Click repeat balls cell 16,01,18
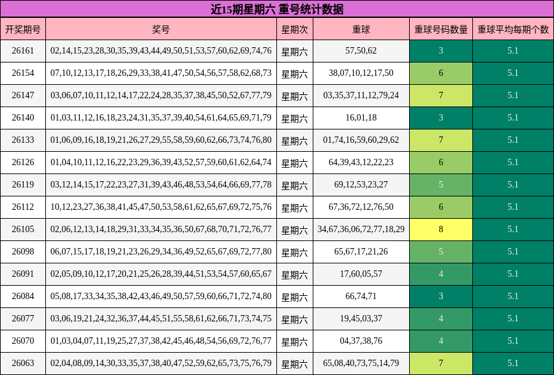Screen dimensions: 554x375 (361, 117)
